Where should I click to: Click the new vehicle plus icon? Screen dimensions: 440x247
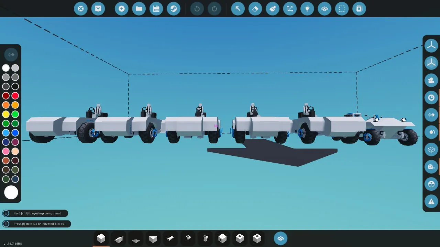(x=121, y=9)
